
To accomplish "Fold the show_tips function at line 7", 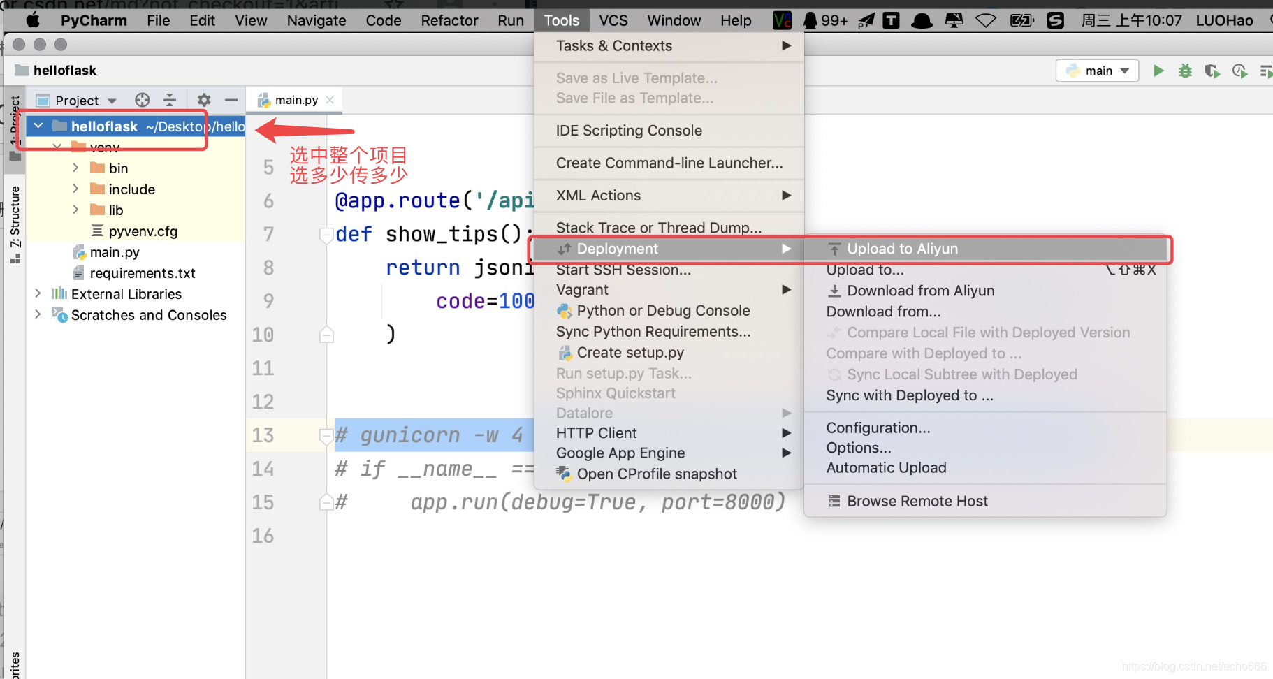I will coord(326,235).
